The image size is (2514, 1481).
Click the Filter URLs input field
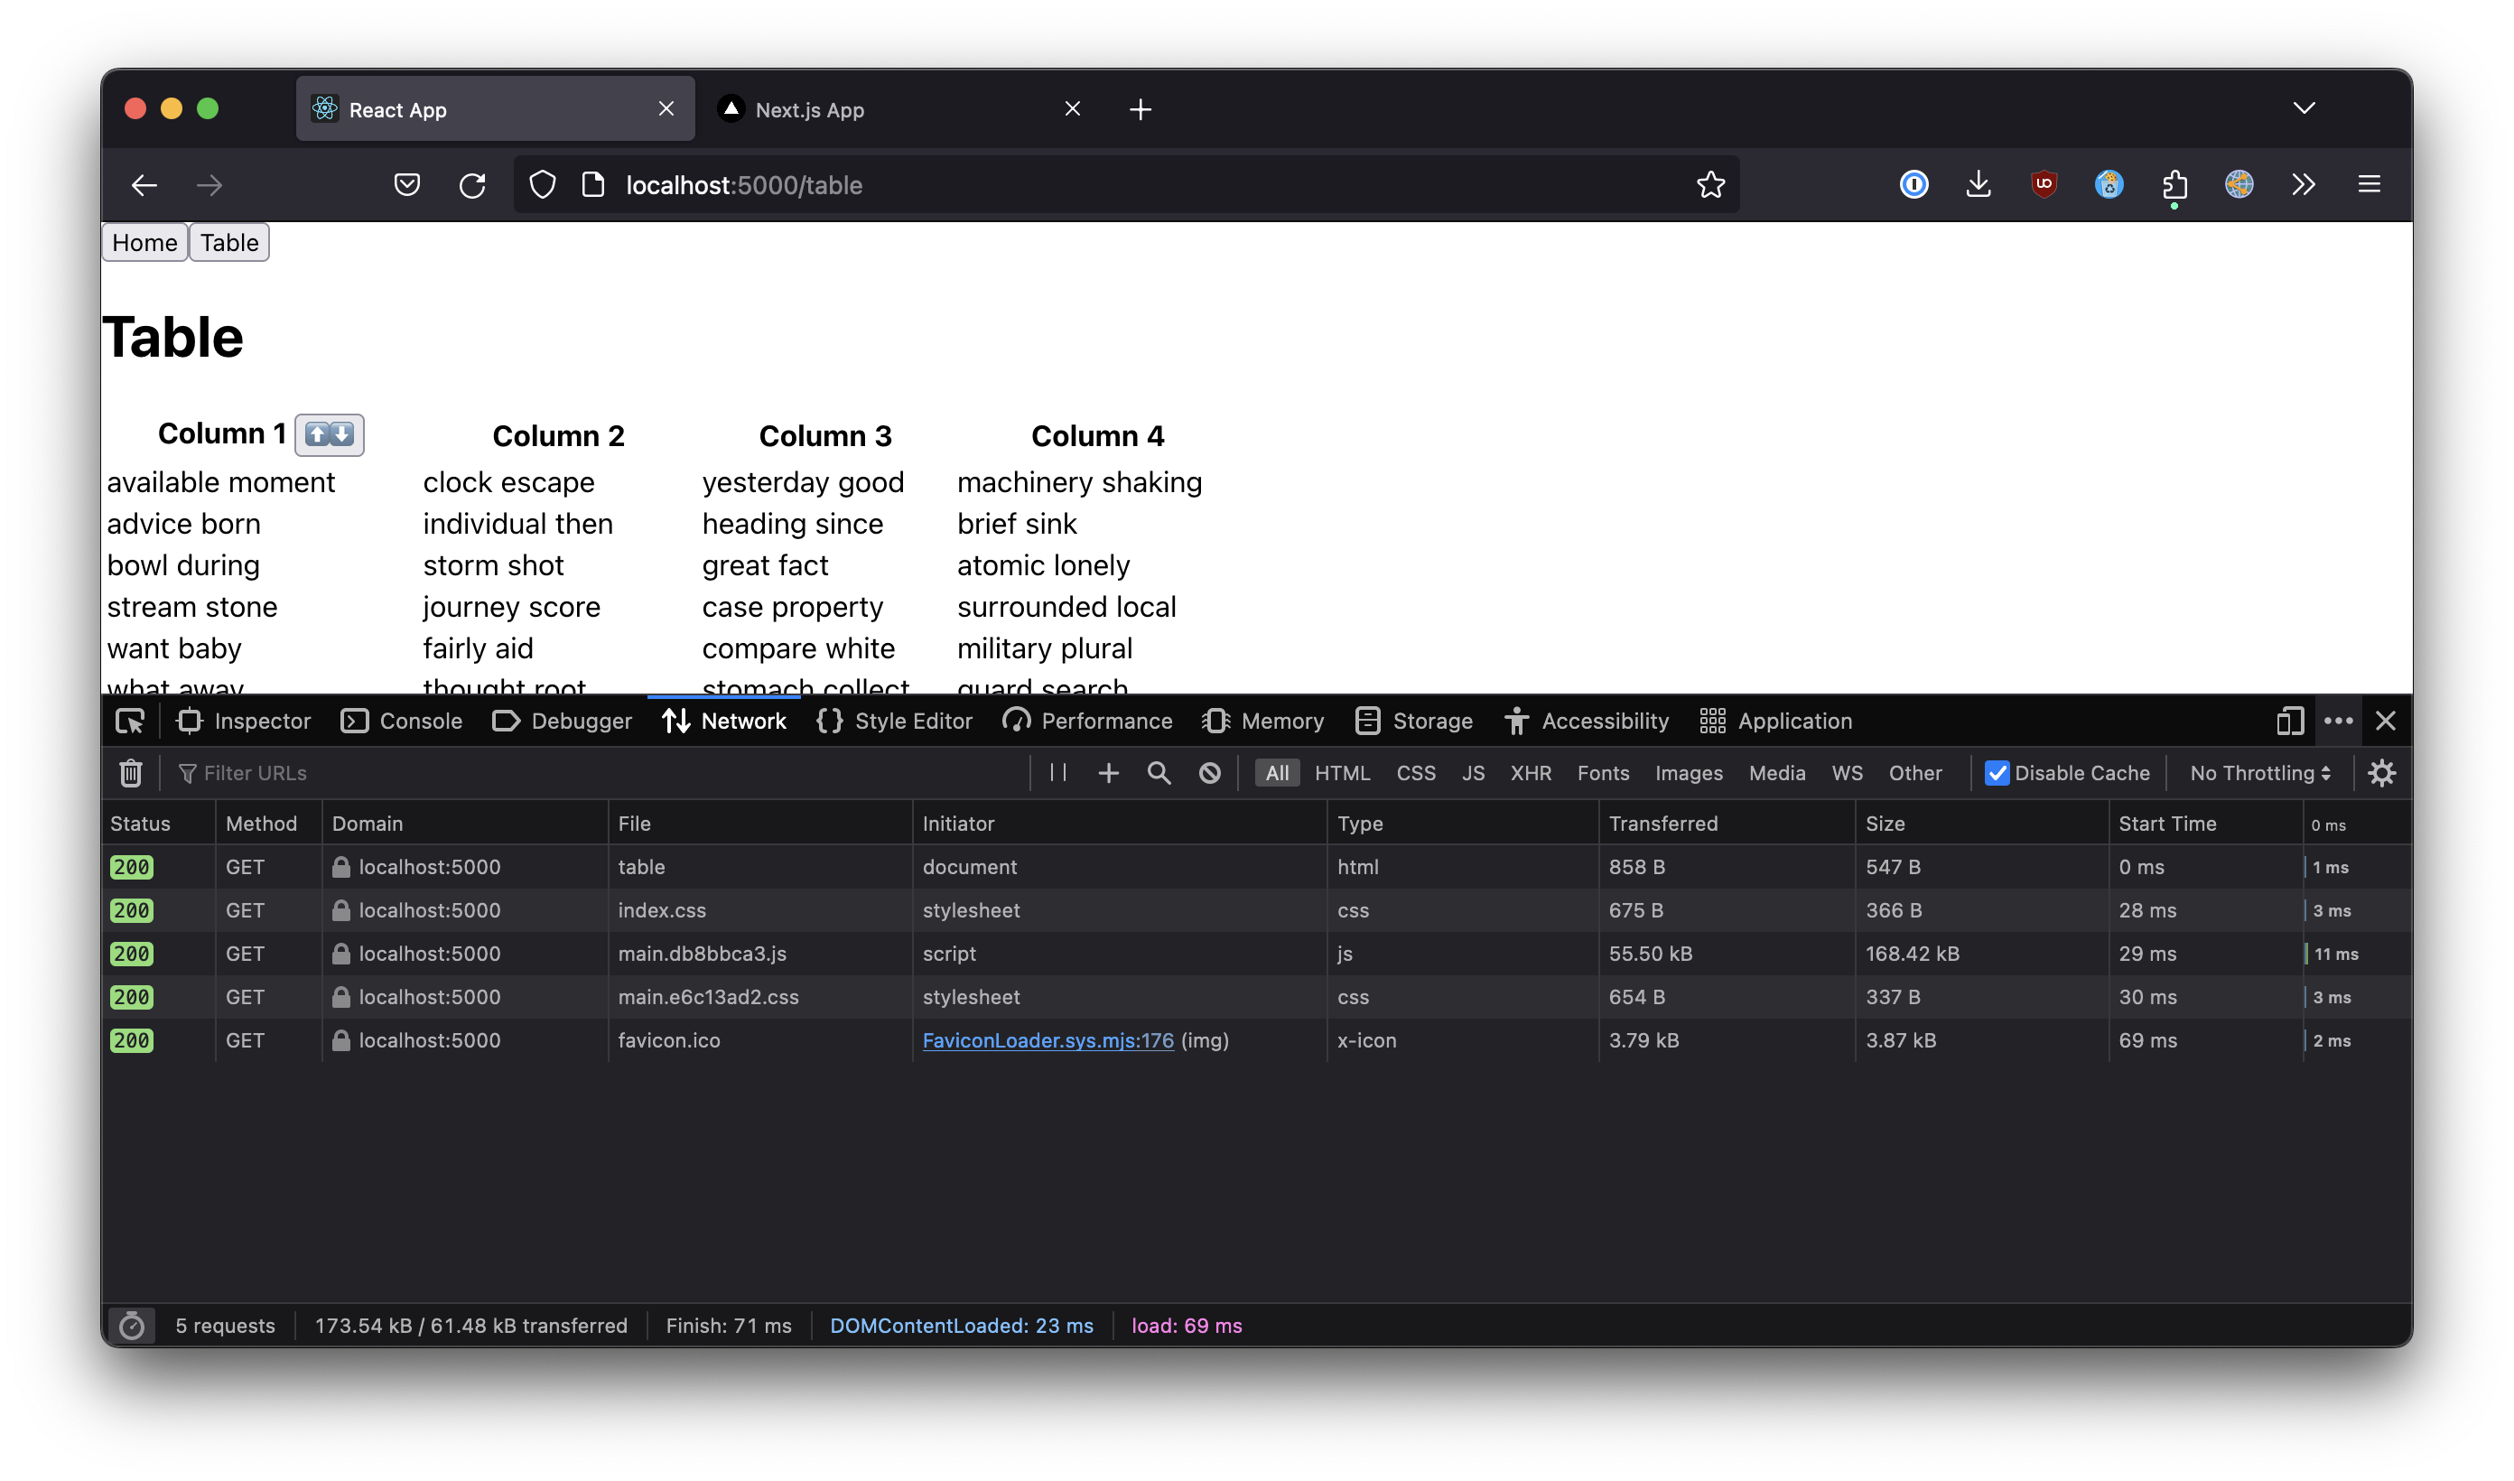pyautogui.click(x=599, y=772)
